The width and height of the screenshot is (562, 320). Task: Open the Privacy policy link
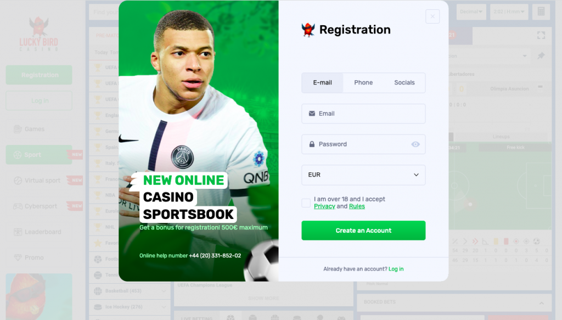coord(324,206)
